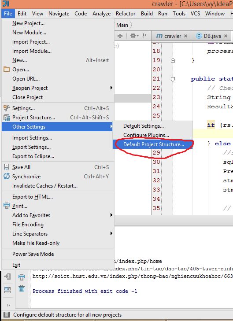Screen dimensions: 233x321
Task: Click the trash clear-all icon in console
Action: click(22, 288)
